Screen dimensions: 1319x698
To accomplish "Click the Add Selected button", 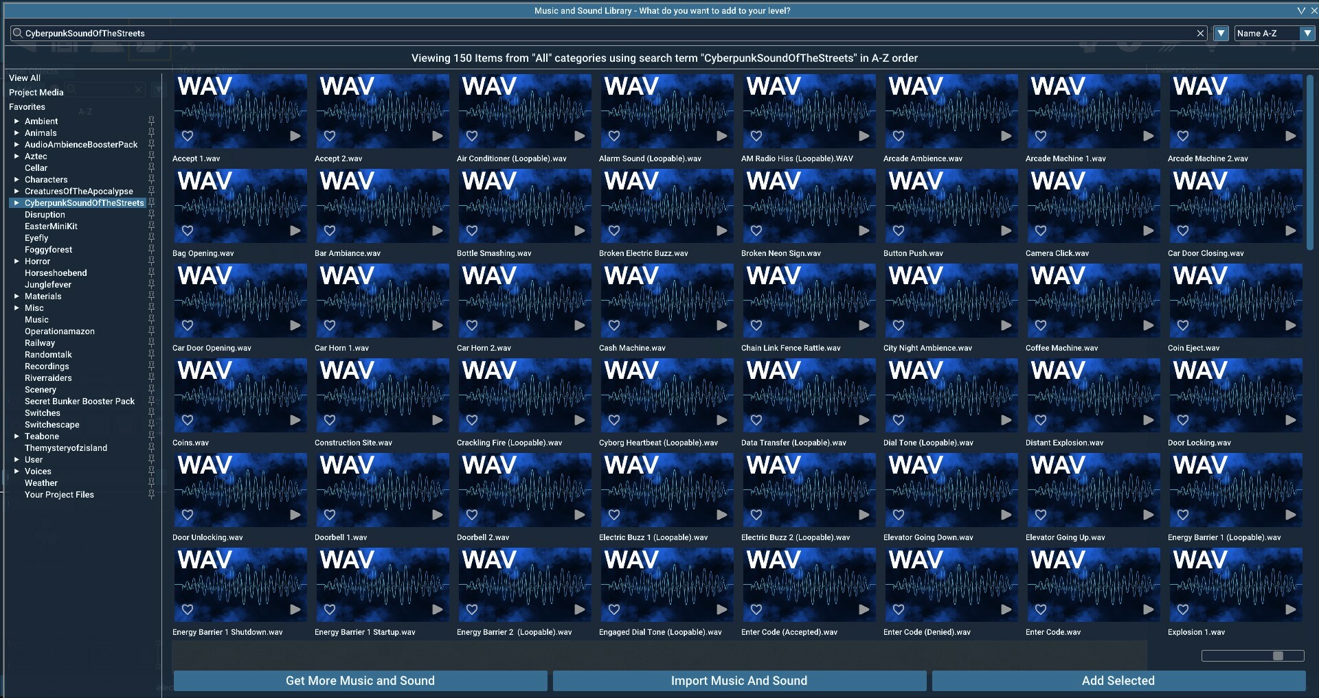I will click(x=1118, y=681).
